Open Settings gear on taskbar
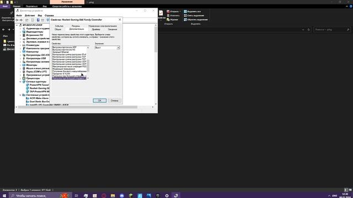 pos(167,196)
